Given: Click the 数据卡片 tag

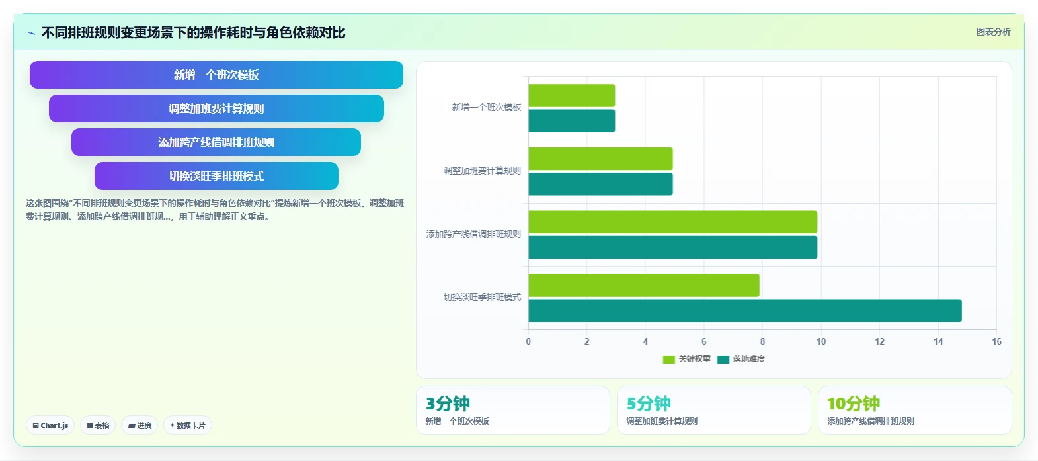Looking at the screenshot, I should coord(188,425).
